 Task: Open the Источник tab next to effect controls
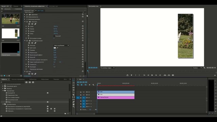(x=54, y=6)
